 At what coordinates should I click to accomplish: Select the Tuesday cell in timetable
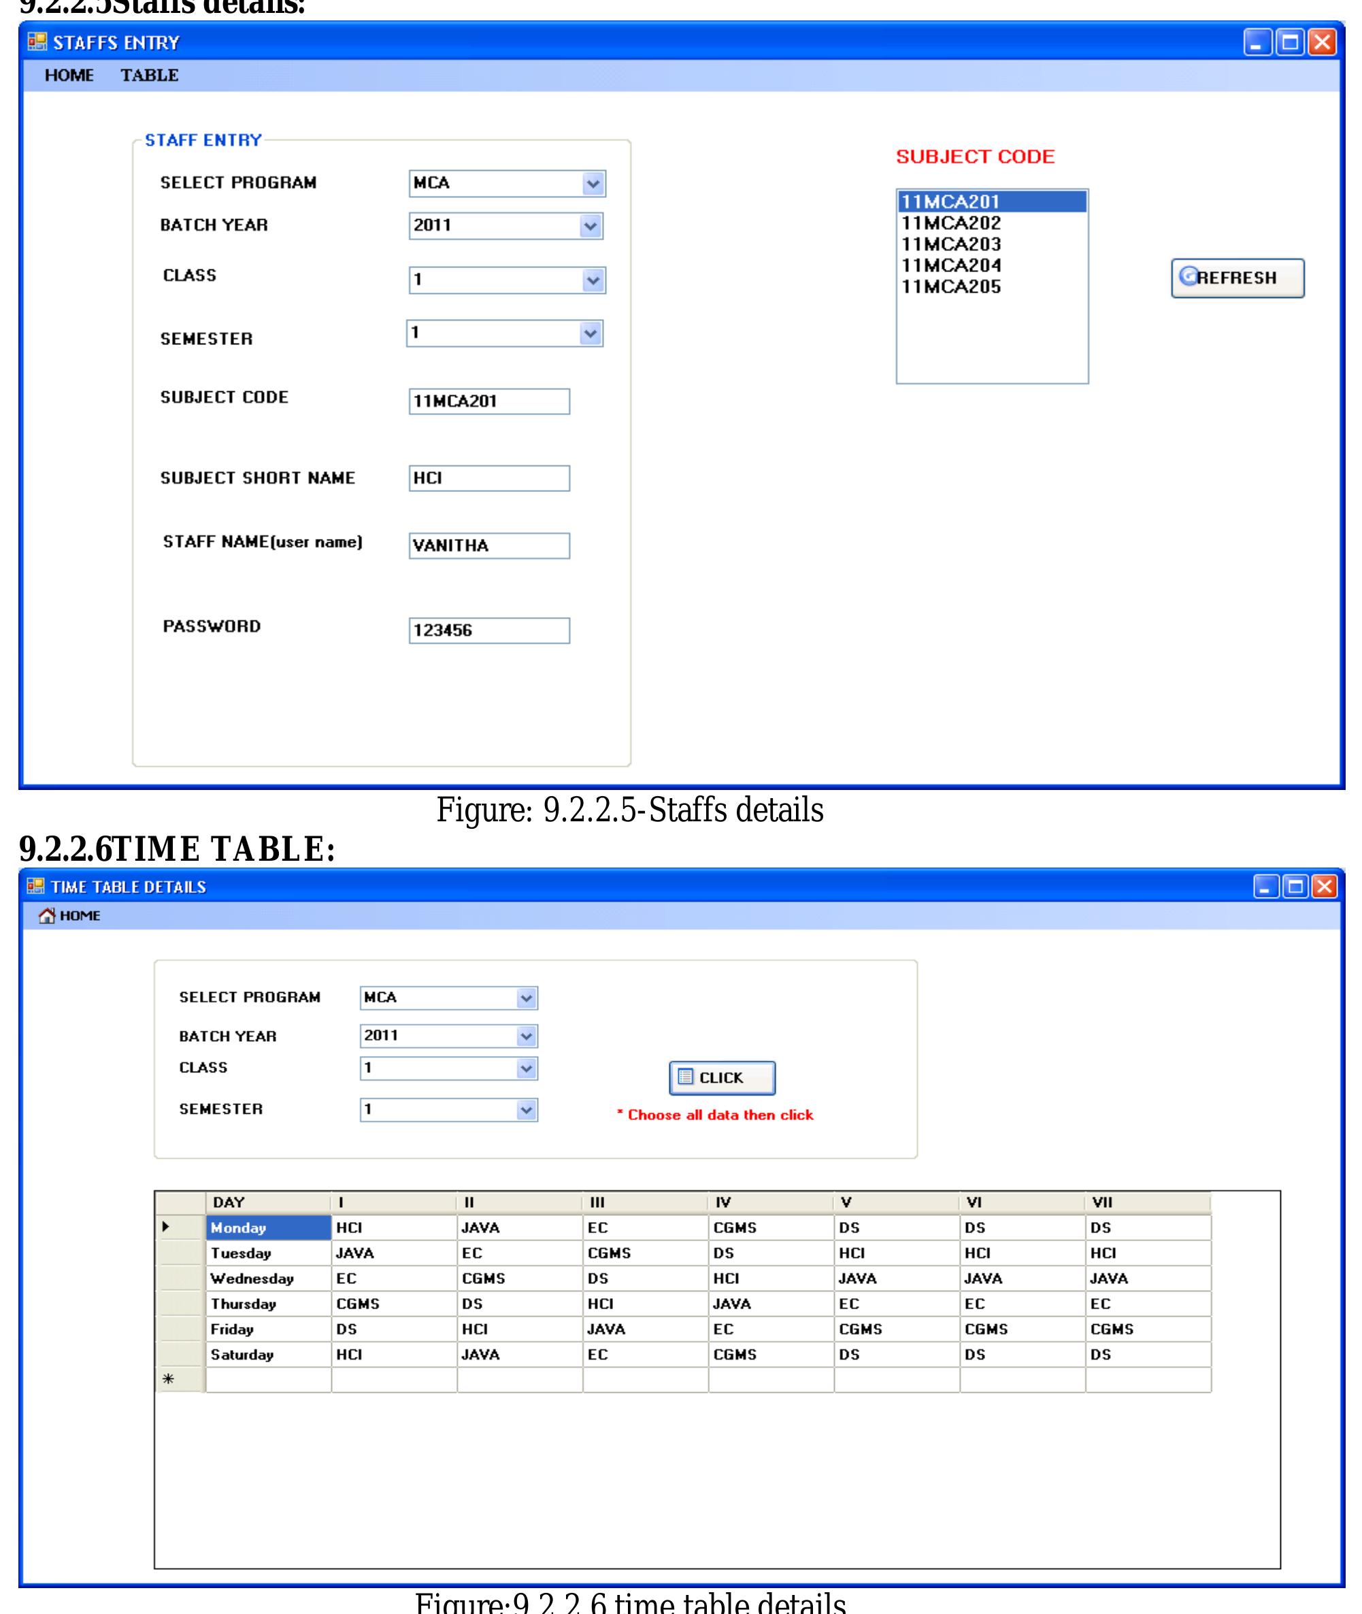pos(269,1253)
